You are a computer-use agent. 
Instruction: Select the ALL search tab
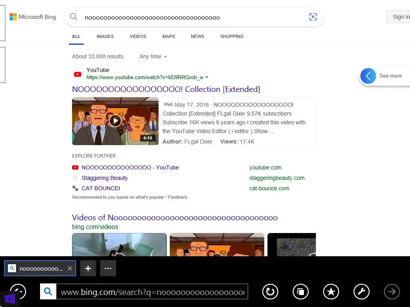pyautogui.click(x=76, y=36)
